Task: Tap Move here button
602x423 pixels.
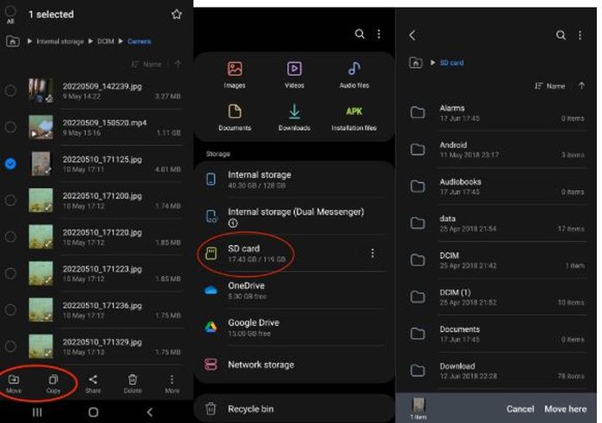Action: point(565,408)
